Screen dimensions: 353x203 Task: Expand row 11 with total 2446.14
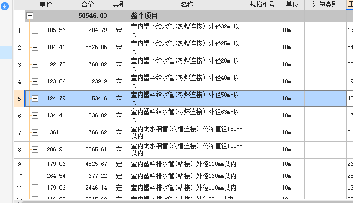35,188
